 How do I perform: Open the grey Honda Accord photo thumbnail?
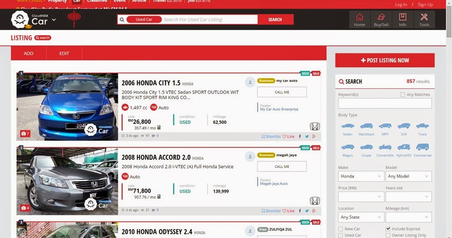(67, 181)
